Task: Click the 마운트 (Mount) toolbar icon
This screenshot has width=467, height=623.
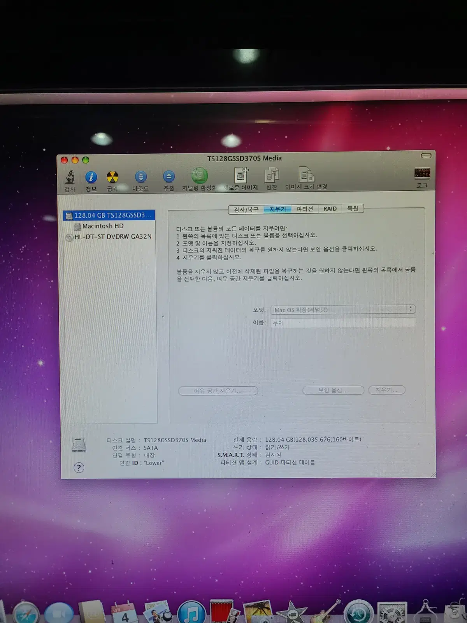Action: click(141, 177)
